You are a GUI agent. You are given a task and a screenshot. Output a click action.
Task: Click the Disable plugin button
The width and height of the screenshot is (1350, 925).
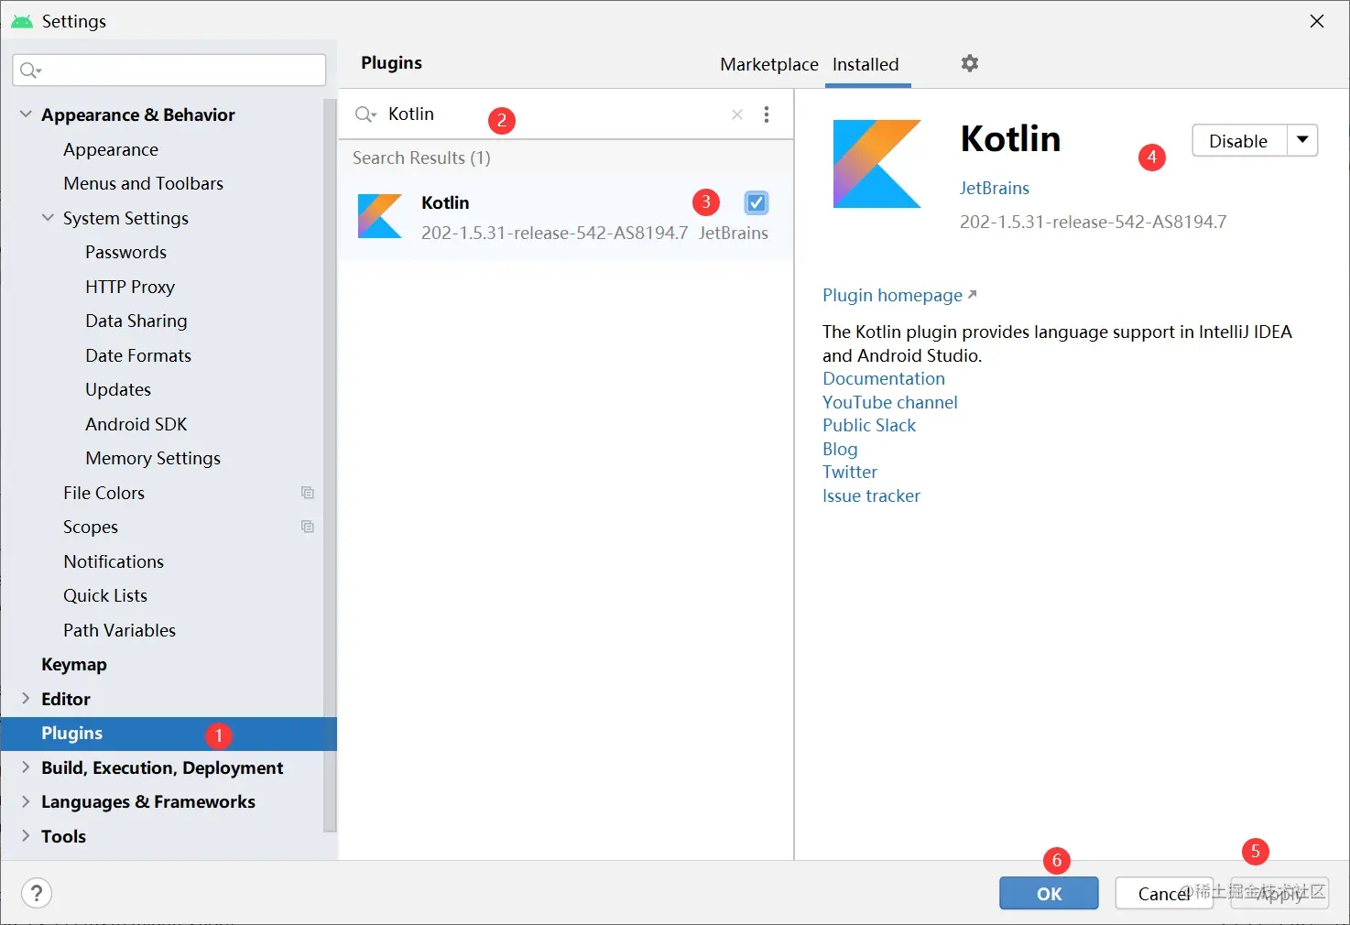[1239, 140]
